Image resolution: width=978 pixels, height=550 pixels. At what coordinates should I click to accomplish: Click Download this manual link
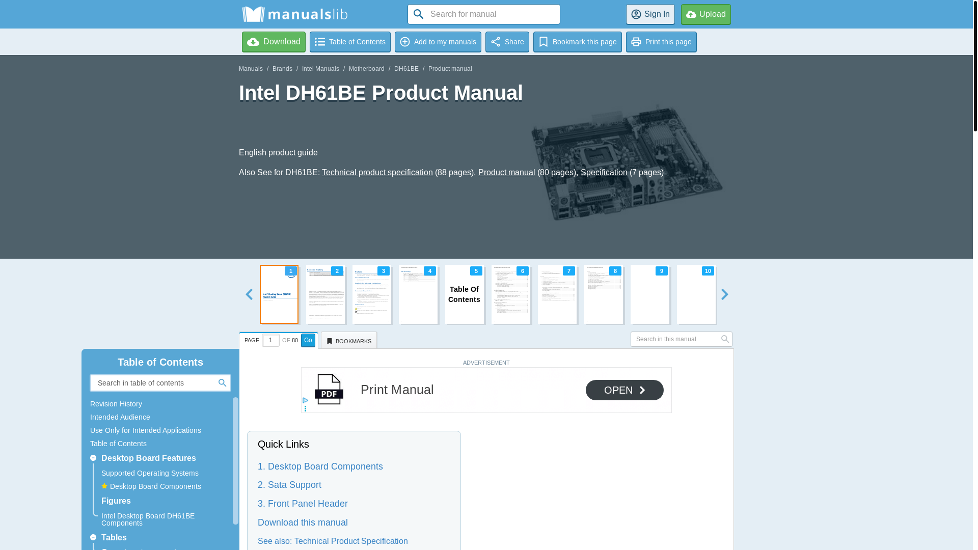(303, 522)
